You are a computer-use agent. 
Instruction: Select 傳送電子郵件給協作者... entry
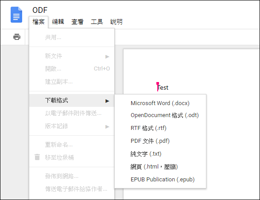tap(72, 189)
